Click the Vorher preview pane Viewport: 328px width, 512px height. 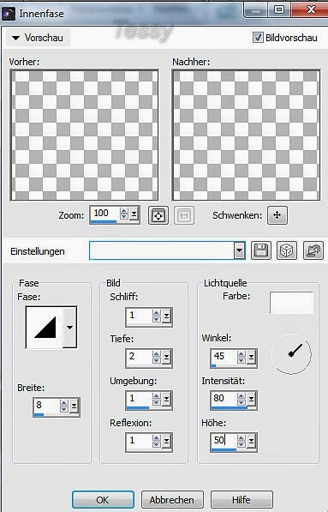coord(85,135)
